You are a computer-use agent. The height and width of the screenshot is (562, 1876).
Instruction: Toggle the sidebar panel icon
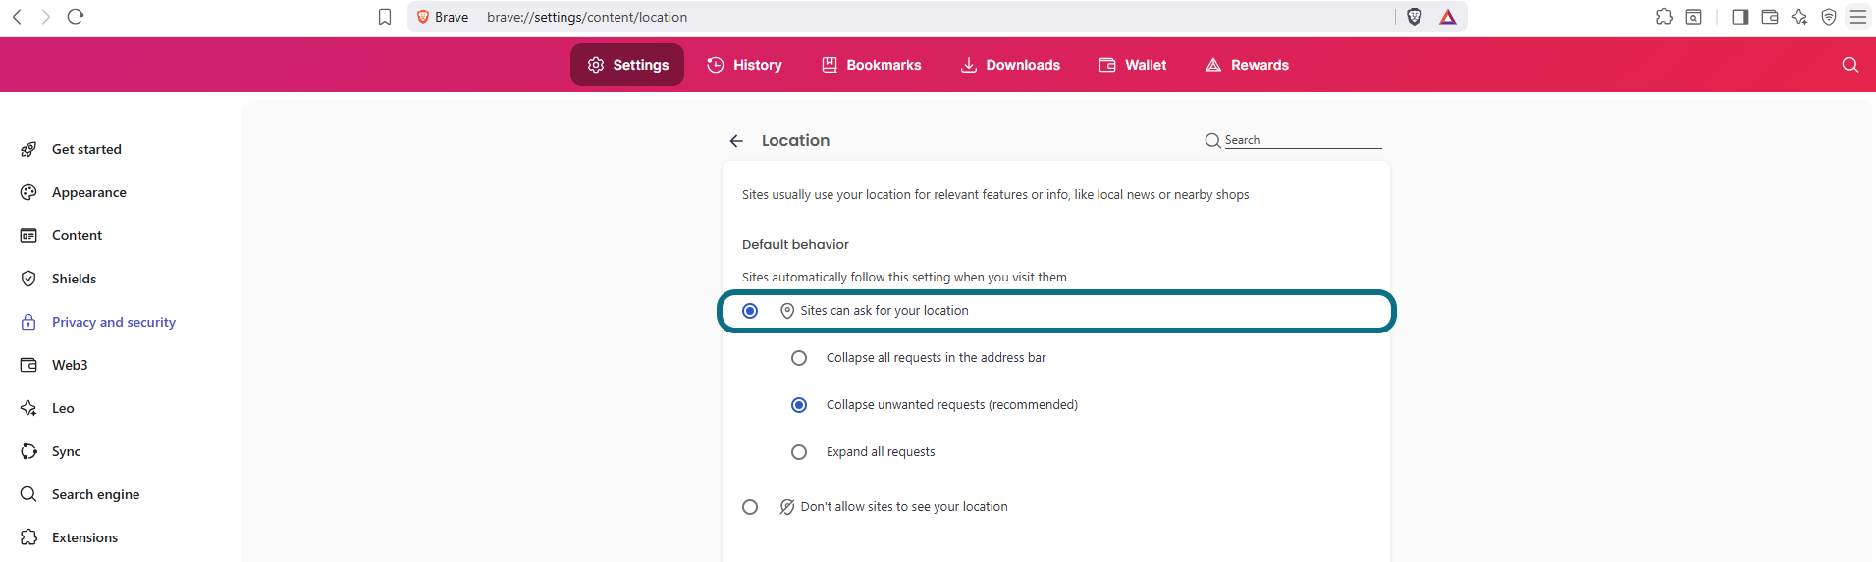1741,17
